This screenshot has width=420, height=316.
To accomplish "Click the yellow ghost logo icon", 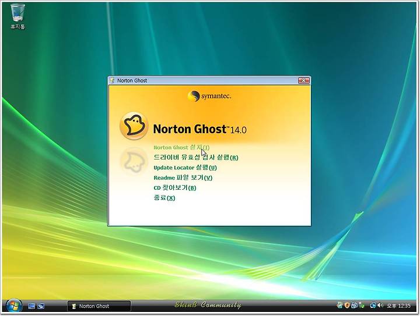I will [134, 126].
